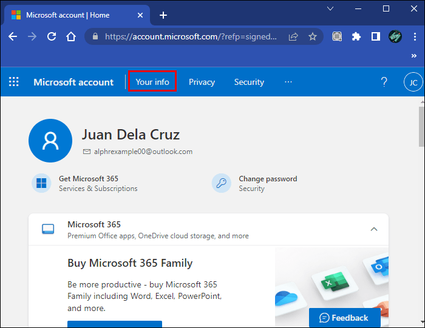Go to the Security tab
The width and height of the screenshot is (425, 328).
tap(249, 82)
